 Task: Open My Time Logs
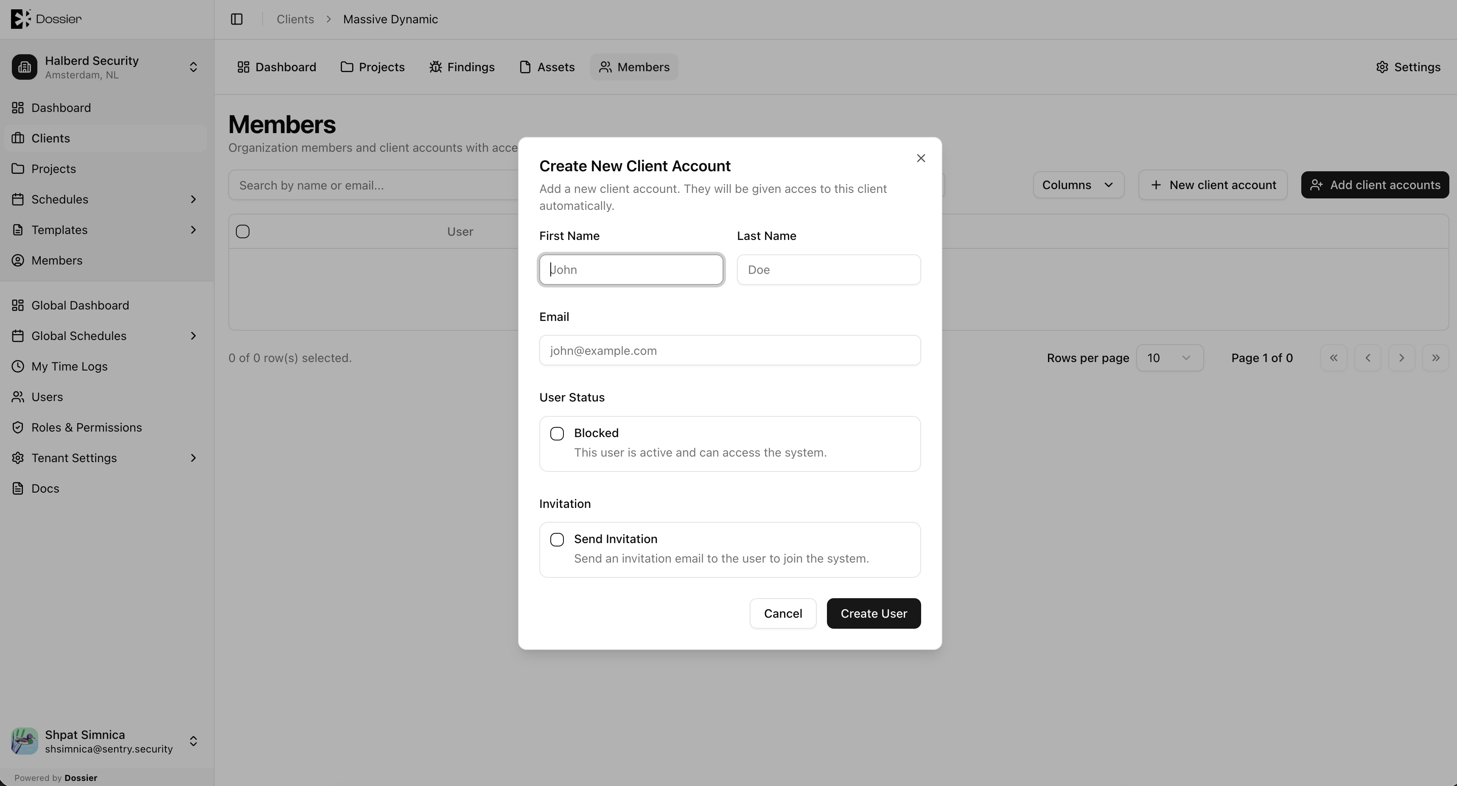[106, 366]
